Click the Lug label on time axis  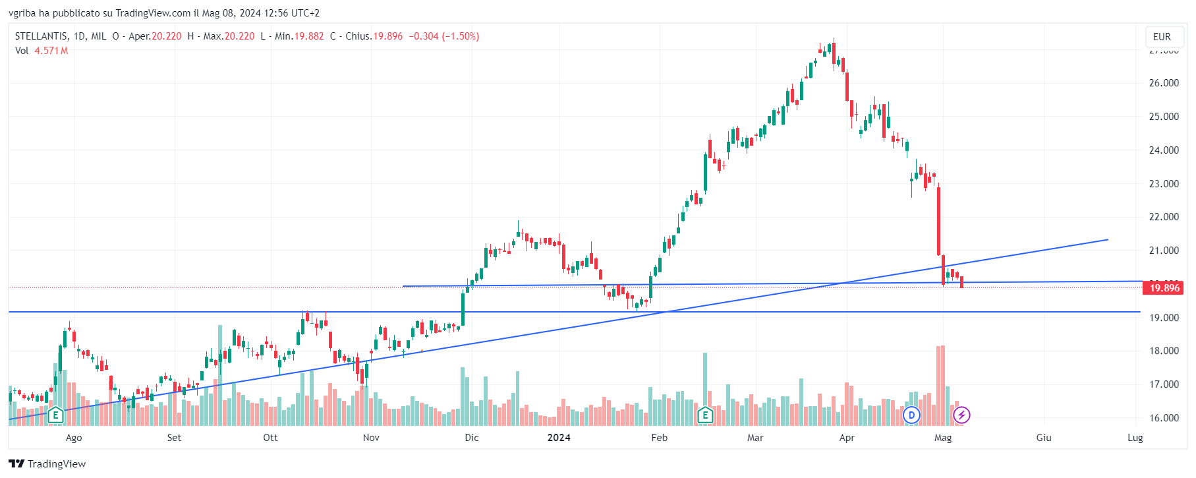tap(1135, 438)
